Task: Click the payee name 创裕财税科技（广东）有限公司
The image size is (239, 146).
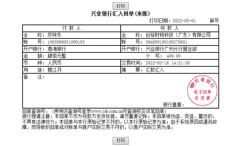Action: coord(178,35)
